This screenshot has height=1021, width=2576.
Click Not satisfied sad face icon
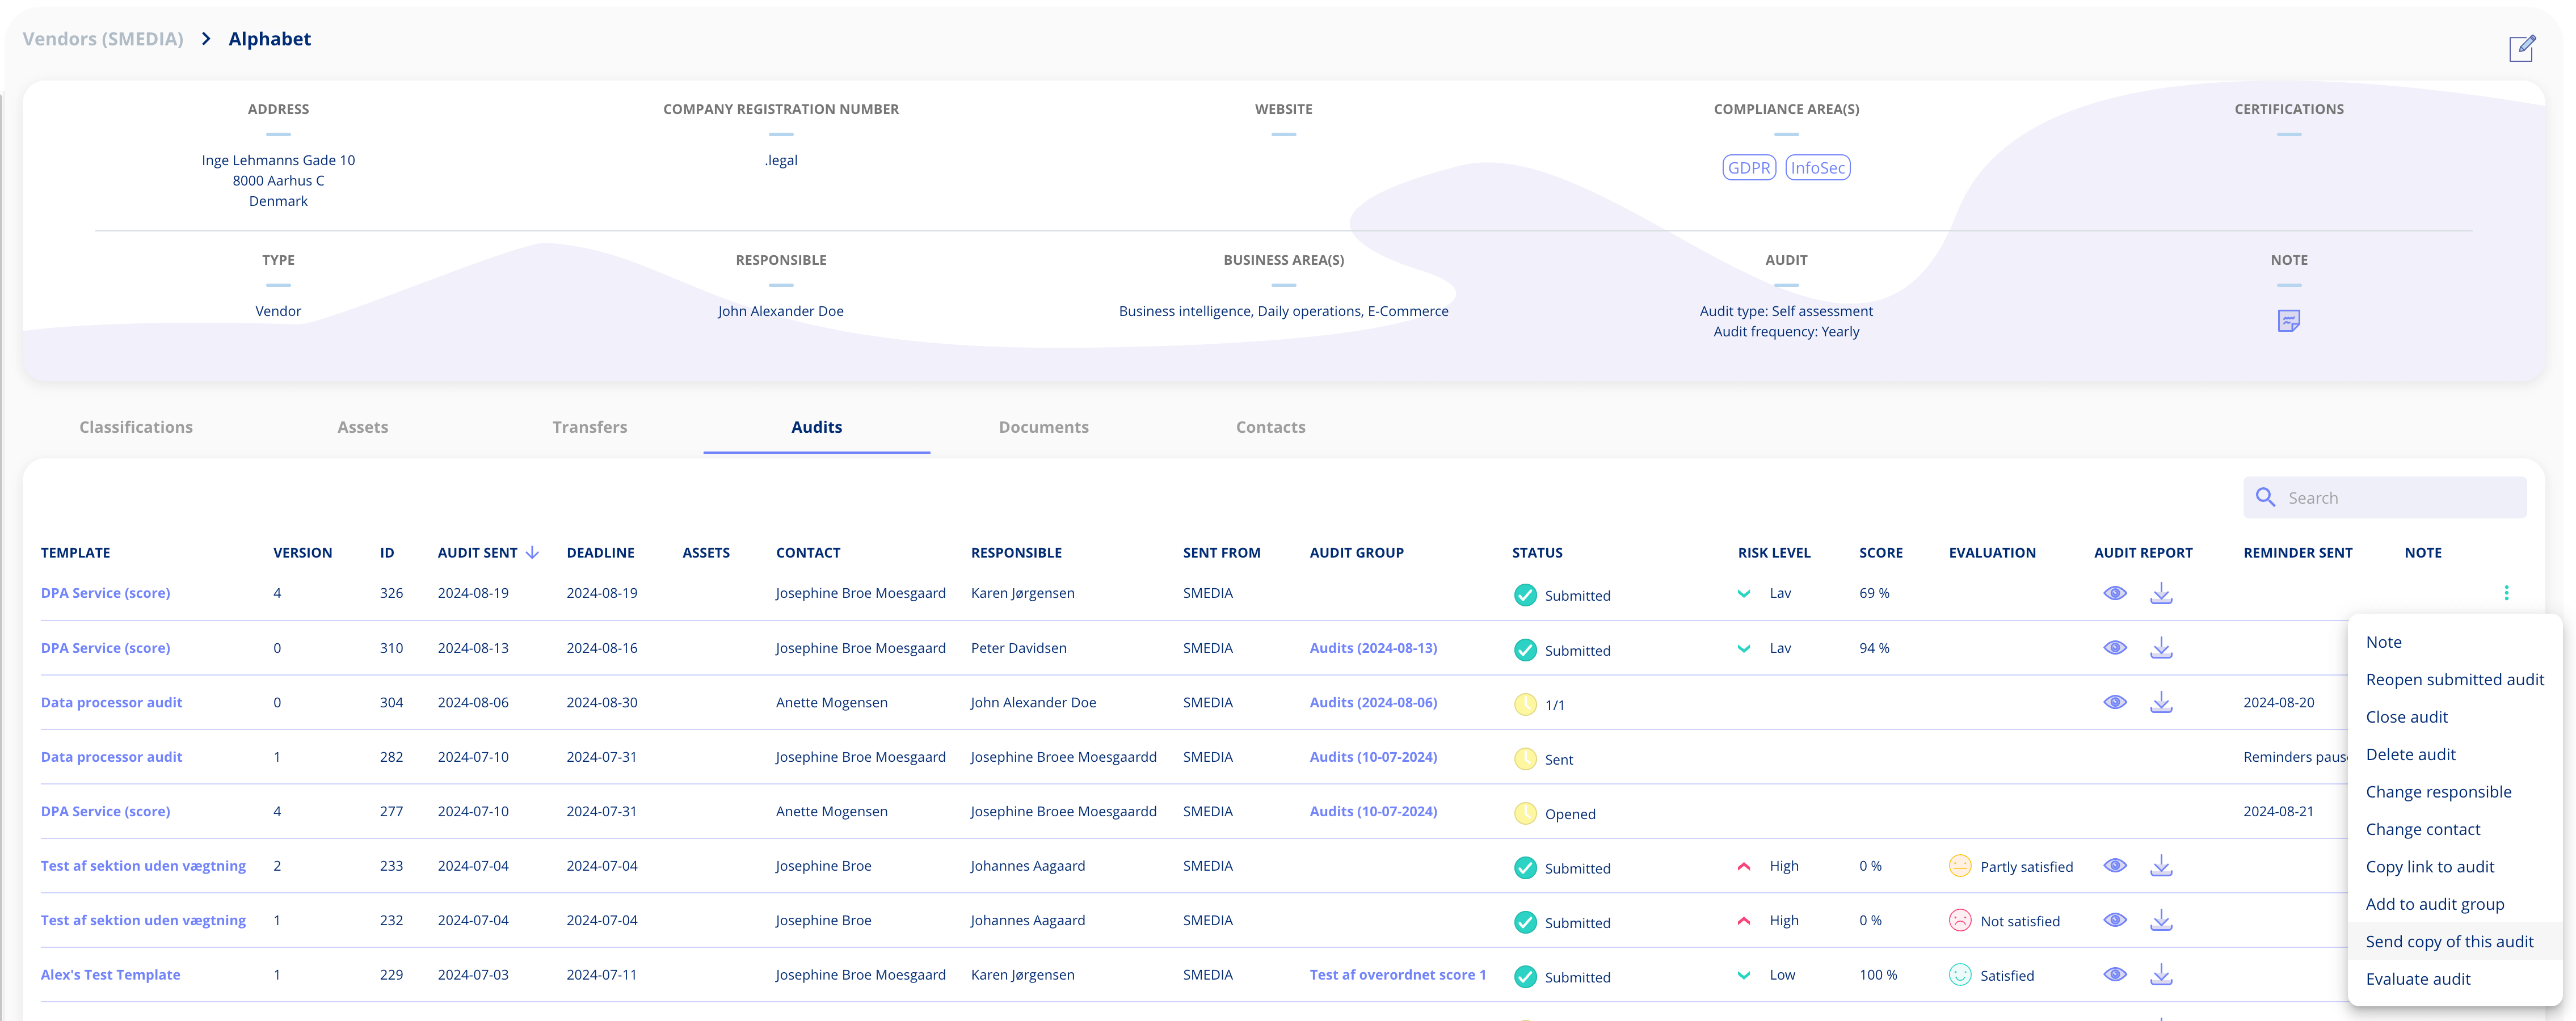tap(1960, 920)
